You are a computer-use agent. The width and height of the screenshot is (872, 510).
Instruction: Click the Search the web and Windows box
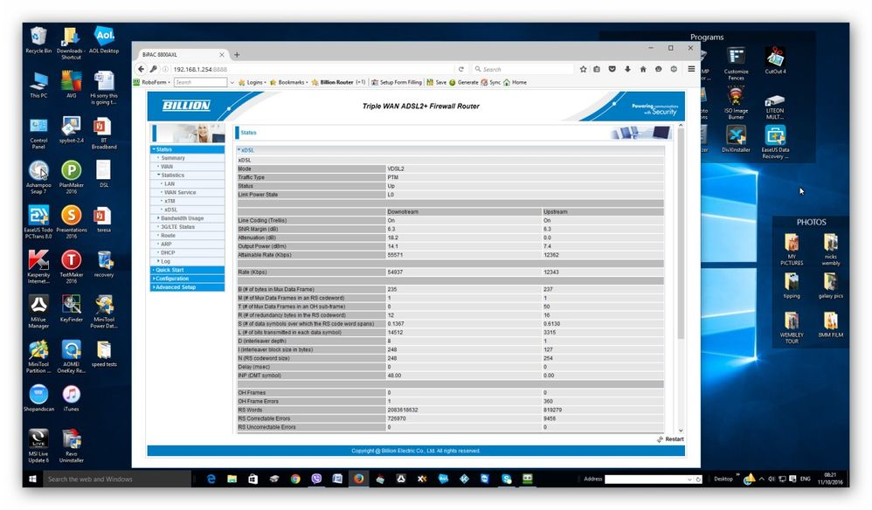117,479
